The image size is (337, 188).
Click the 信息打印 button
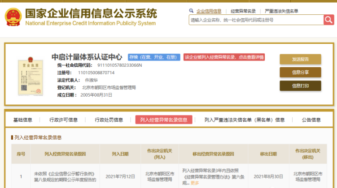click(300, 86)
